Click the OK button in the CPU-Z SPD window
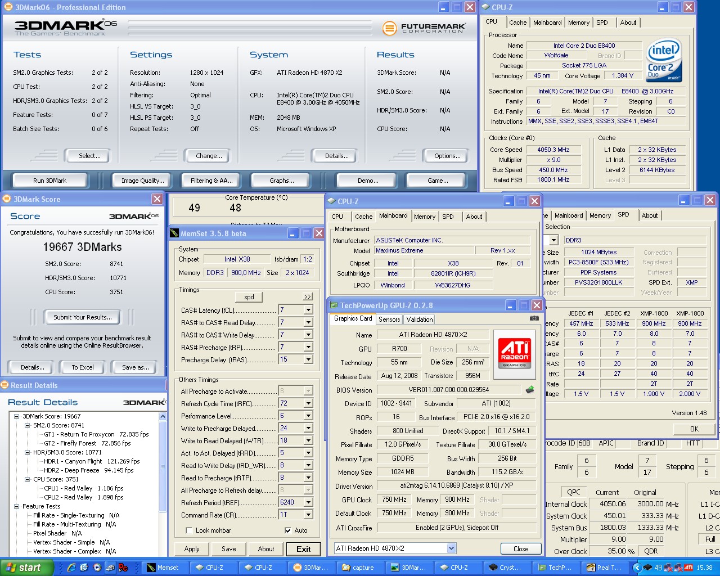 click(694, 429)
